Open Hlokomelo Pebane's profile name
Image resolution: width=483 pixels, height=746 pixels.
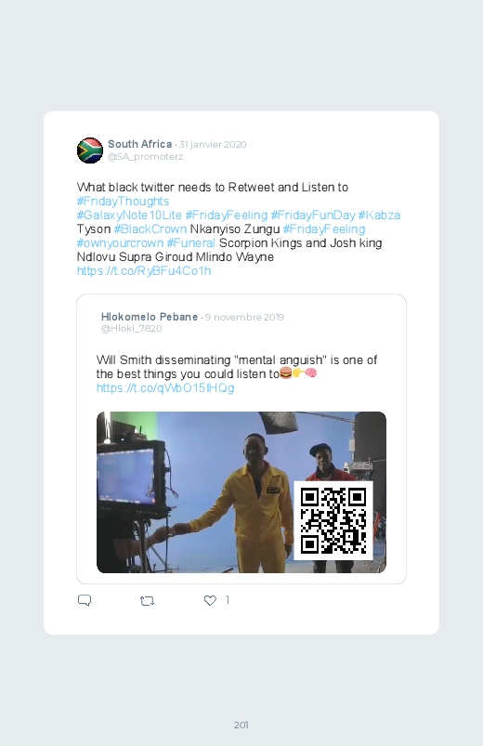[x=150, y=317]
